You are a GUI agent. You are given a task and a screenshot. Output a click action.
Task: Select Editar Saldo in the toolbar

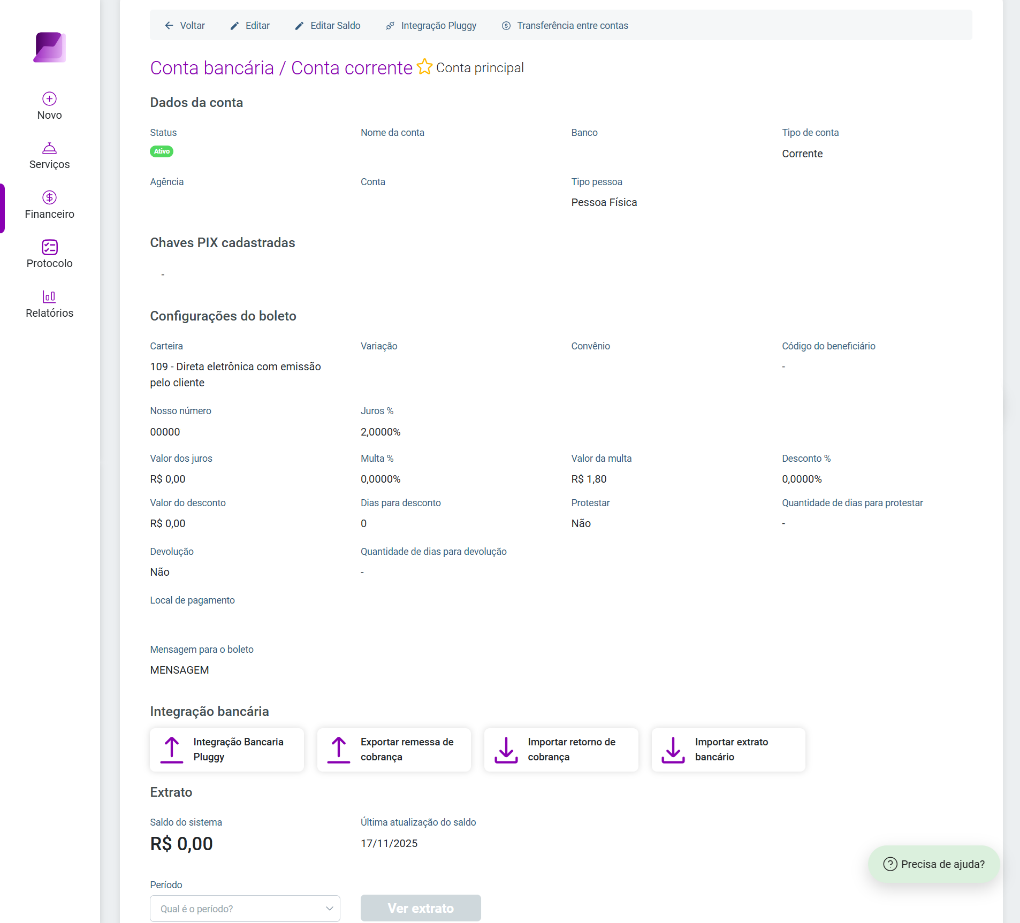click(x=328, y=26)
